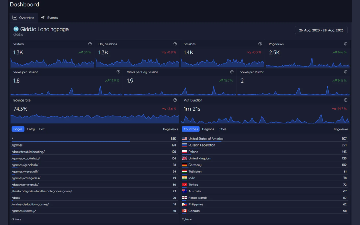360x225 pixels.
Task: Open the Views per Session help icon
Action: pyautogui.click(x=118, y=72)
